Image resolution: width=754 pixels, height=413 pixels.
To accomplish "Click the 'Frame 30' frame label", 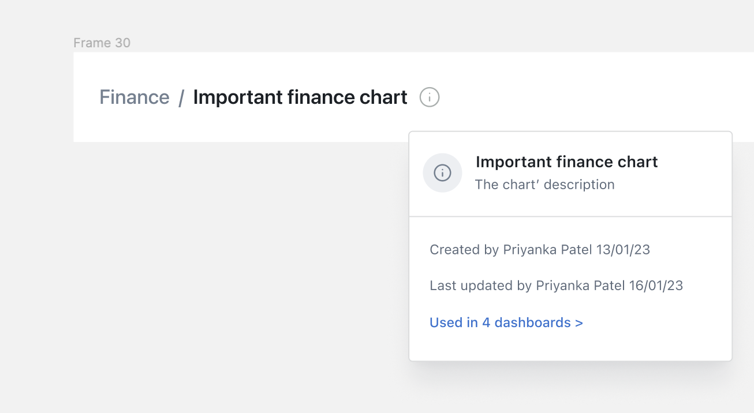I will (x=102, y=43).
